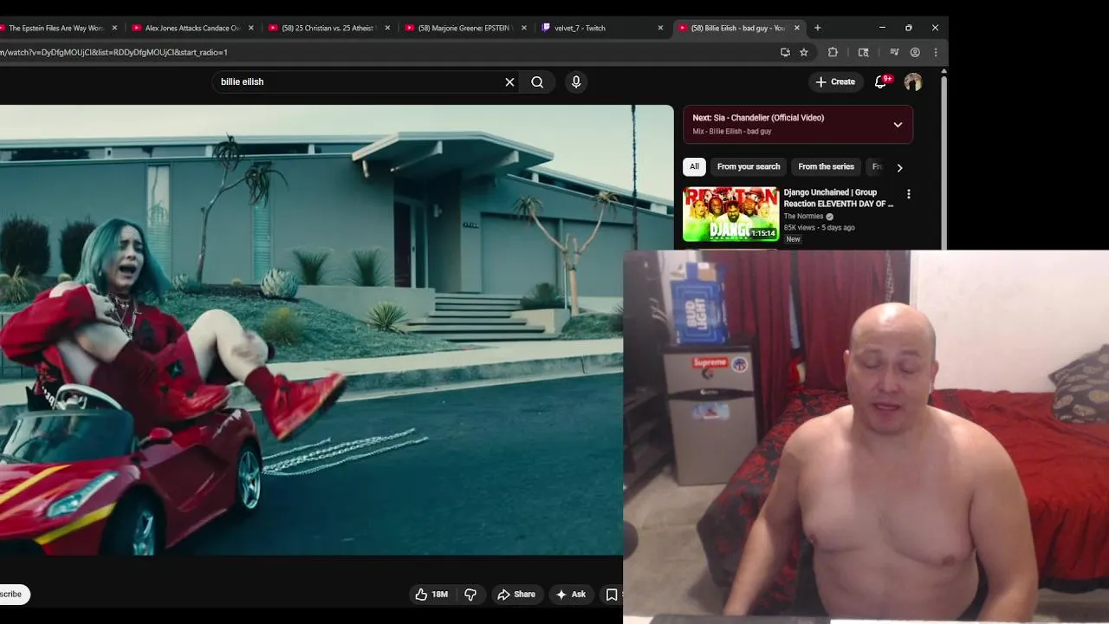
Task: Open YouTube notifications bell
Action: (880, 81)
